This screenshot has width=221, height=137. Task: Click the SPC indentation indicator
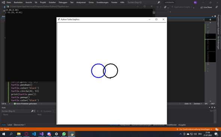coord(206,103)
